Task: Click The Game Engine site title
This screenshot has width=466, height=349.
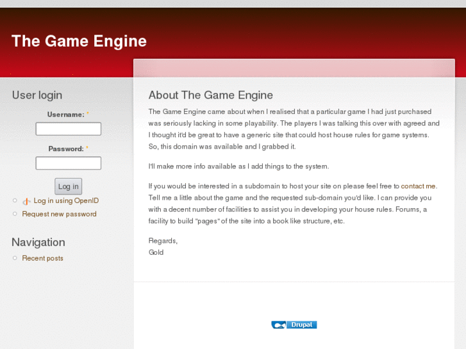Action: pyautogui.click(x=79, y=41)
